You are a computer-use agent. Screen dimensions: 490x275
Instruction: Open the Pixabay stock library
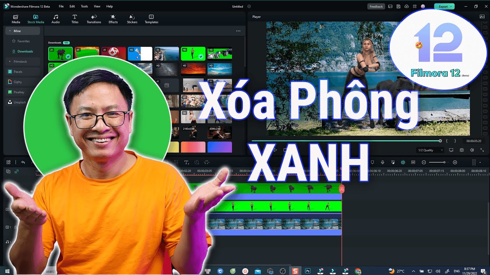23,92
